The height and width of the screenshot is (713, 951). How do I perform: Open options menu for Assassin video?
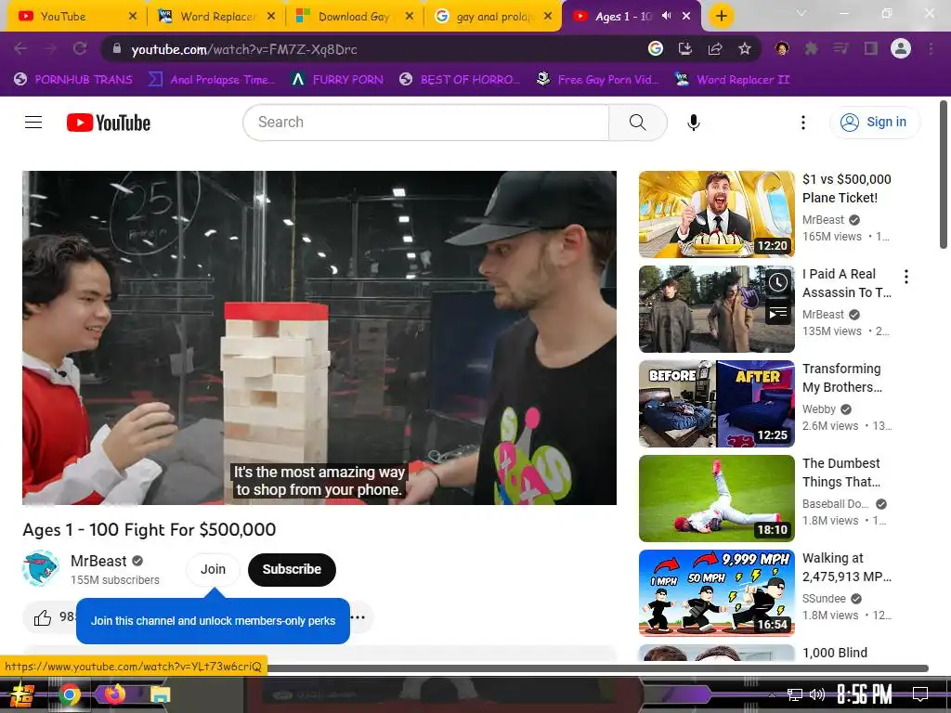pos(906,277)
